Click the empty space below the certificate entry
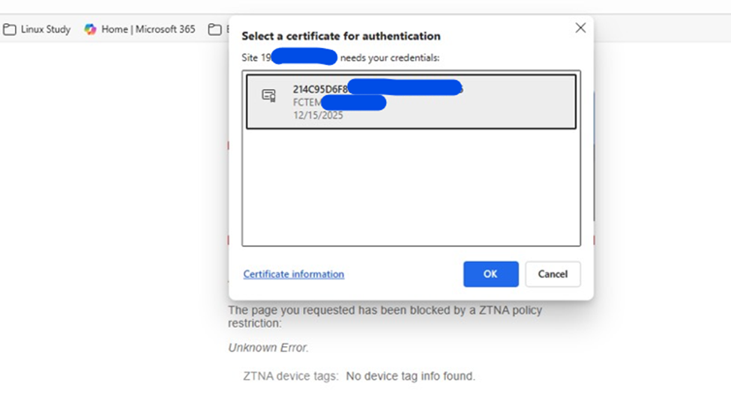 coord(411,187)
